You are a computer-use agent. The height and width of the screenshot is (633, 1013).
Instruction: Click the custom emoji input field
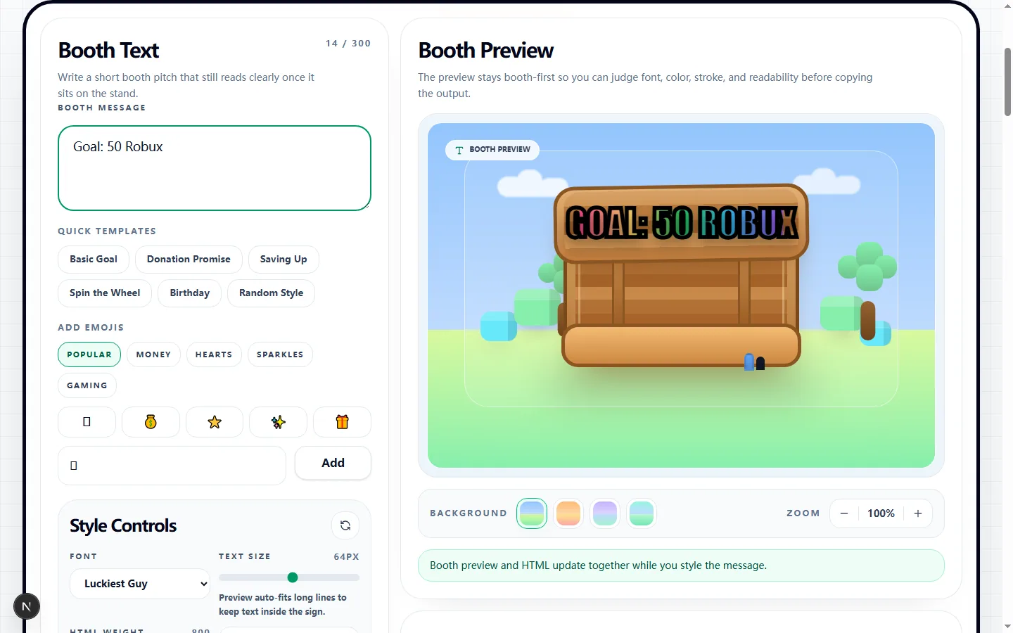click(x=172, y=466)
